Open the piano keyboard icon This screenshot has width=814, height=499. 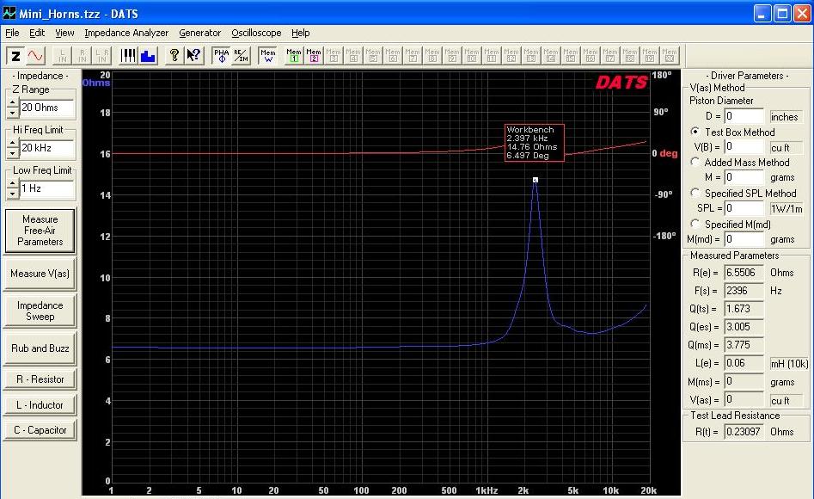(x=128, y=56)
